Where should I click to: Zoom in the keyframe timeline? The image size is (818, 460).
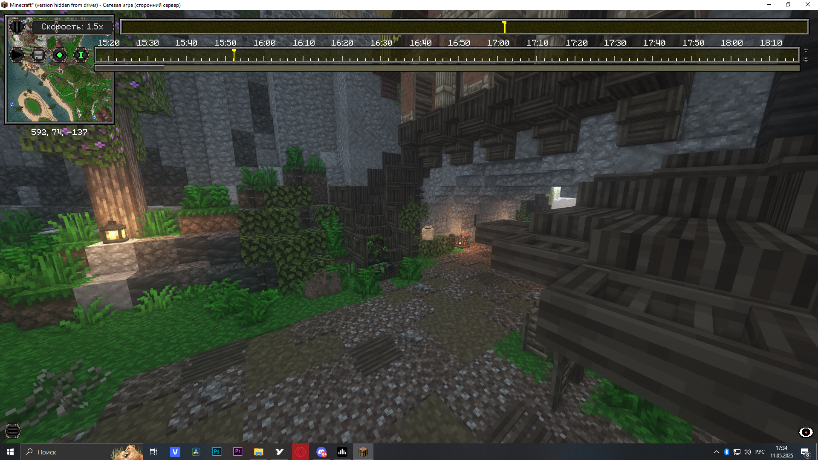[x=806, y=50]
